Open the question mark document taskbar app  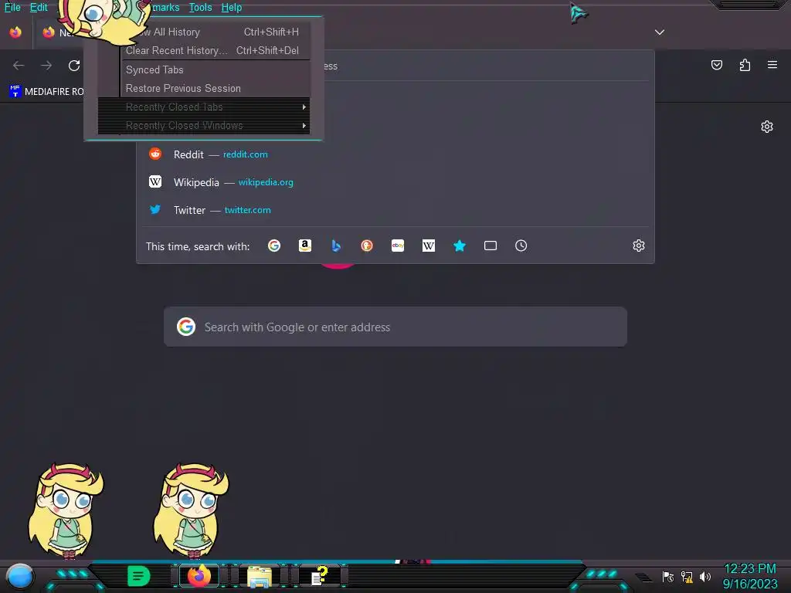pyautogui.click(x=320, y=576)
